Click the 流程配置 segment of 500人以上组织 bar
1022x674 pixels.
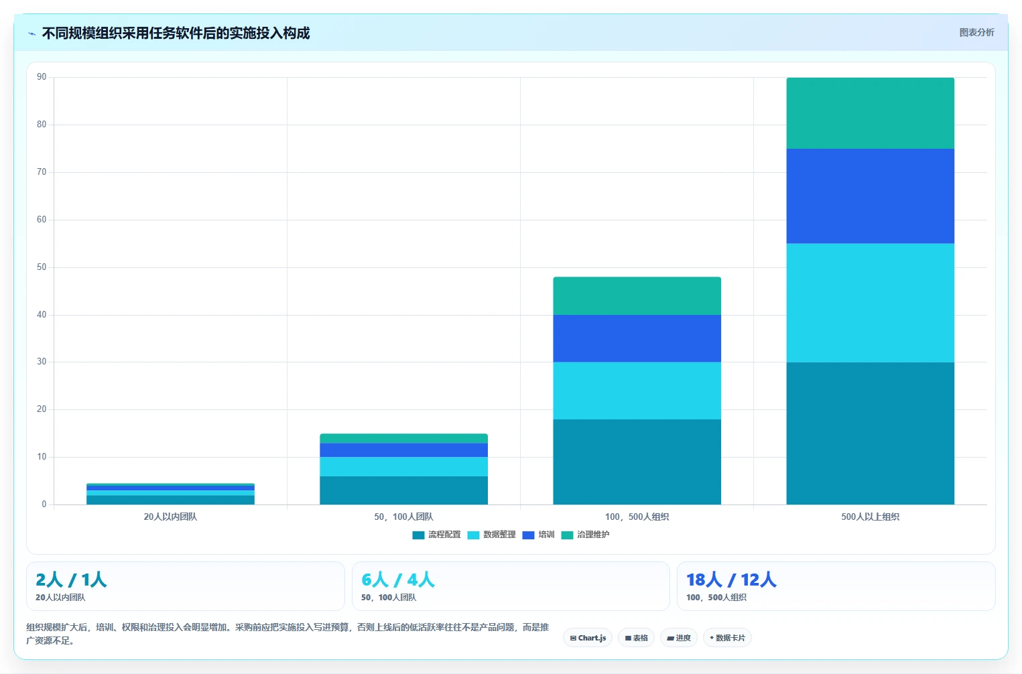pos(870,433)
